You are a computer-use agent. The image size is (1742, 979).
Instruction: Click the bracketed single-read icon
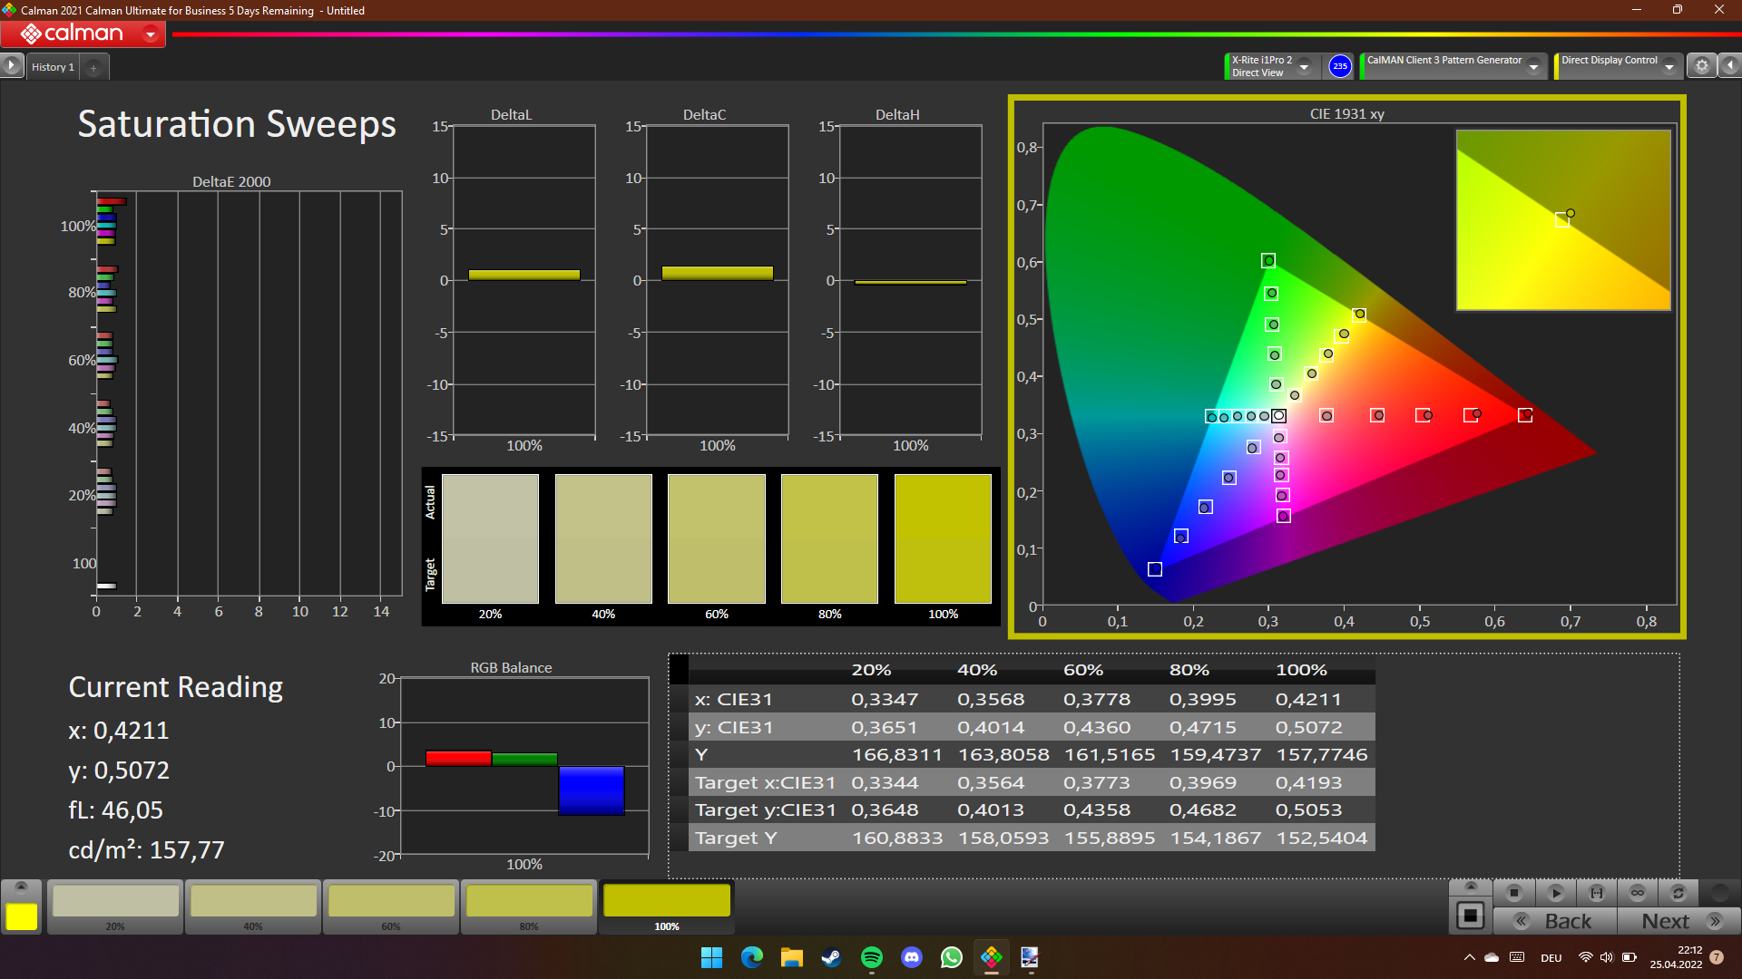click(x=1597, y=893)
